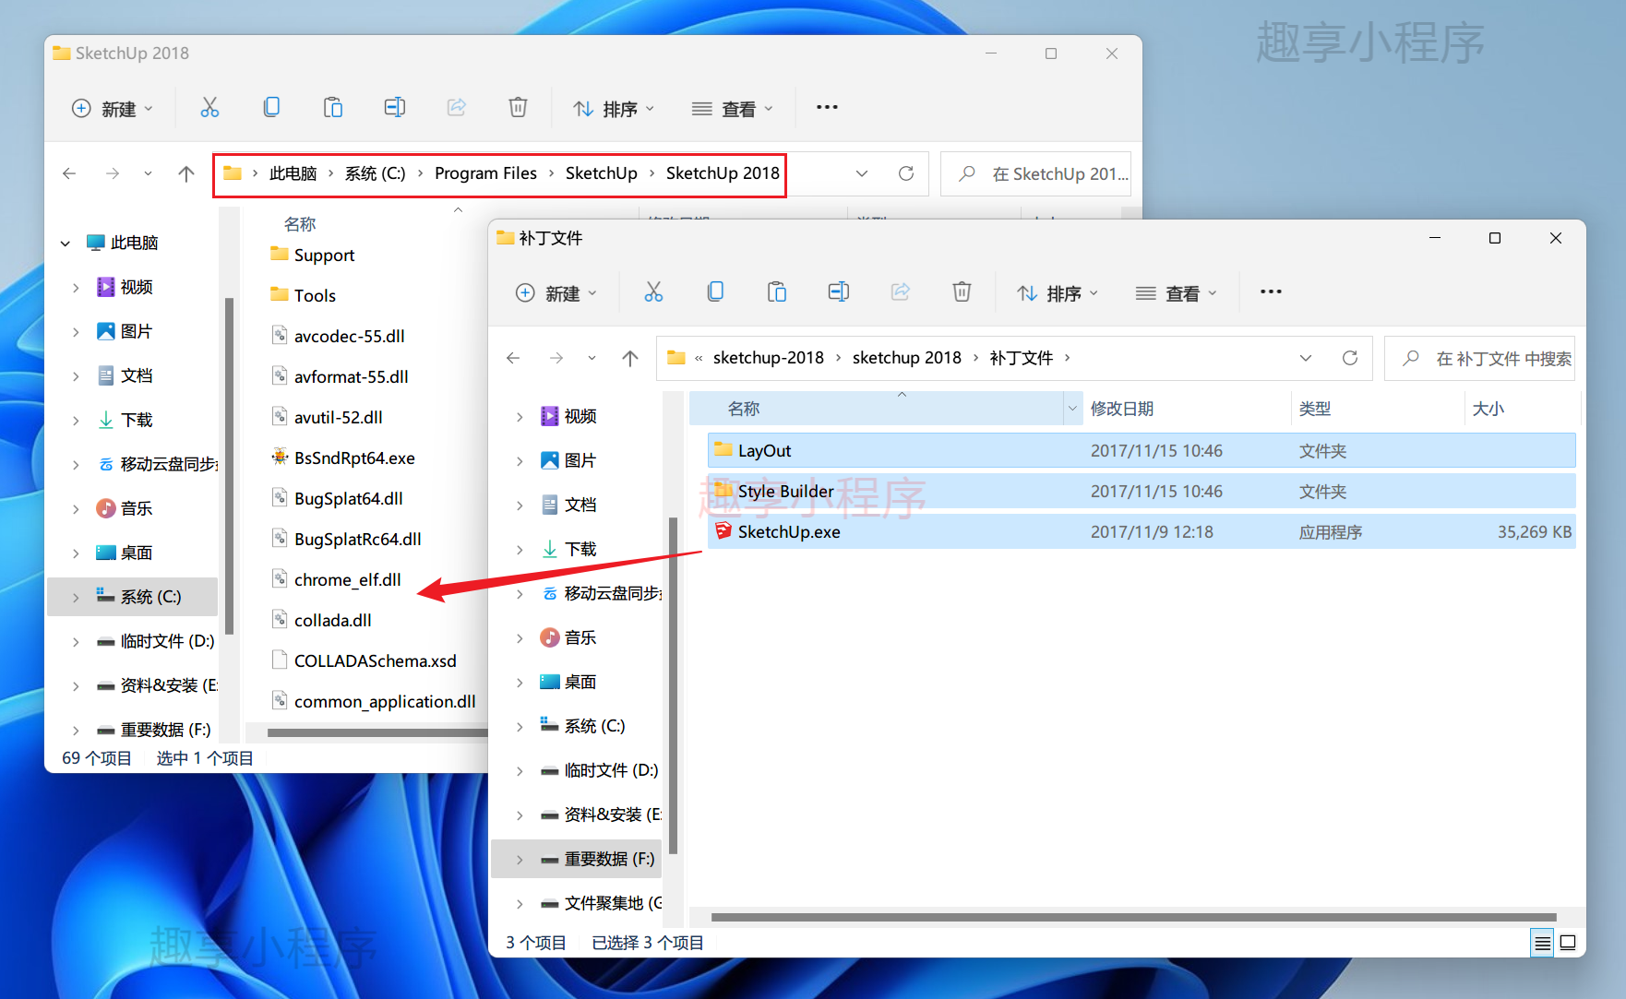Go up one folder in SketchUp 2018 window
Screen dimensions: 1626x999
tap(186, 173)
